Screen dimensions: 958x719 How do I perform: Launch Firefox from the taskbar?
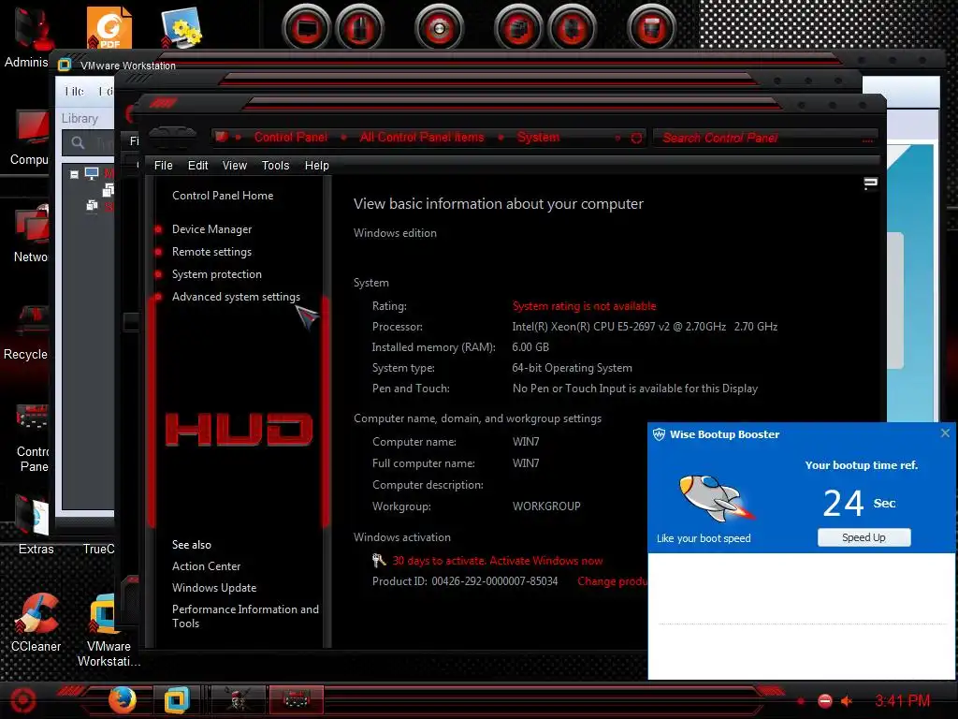(x=122, y=699)
